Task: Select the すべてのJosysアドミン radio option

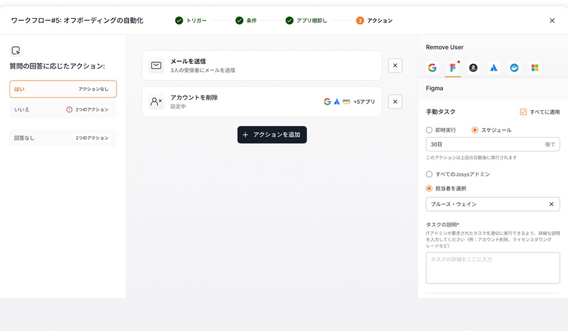Action: point(429,174)
